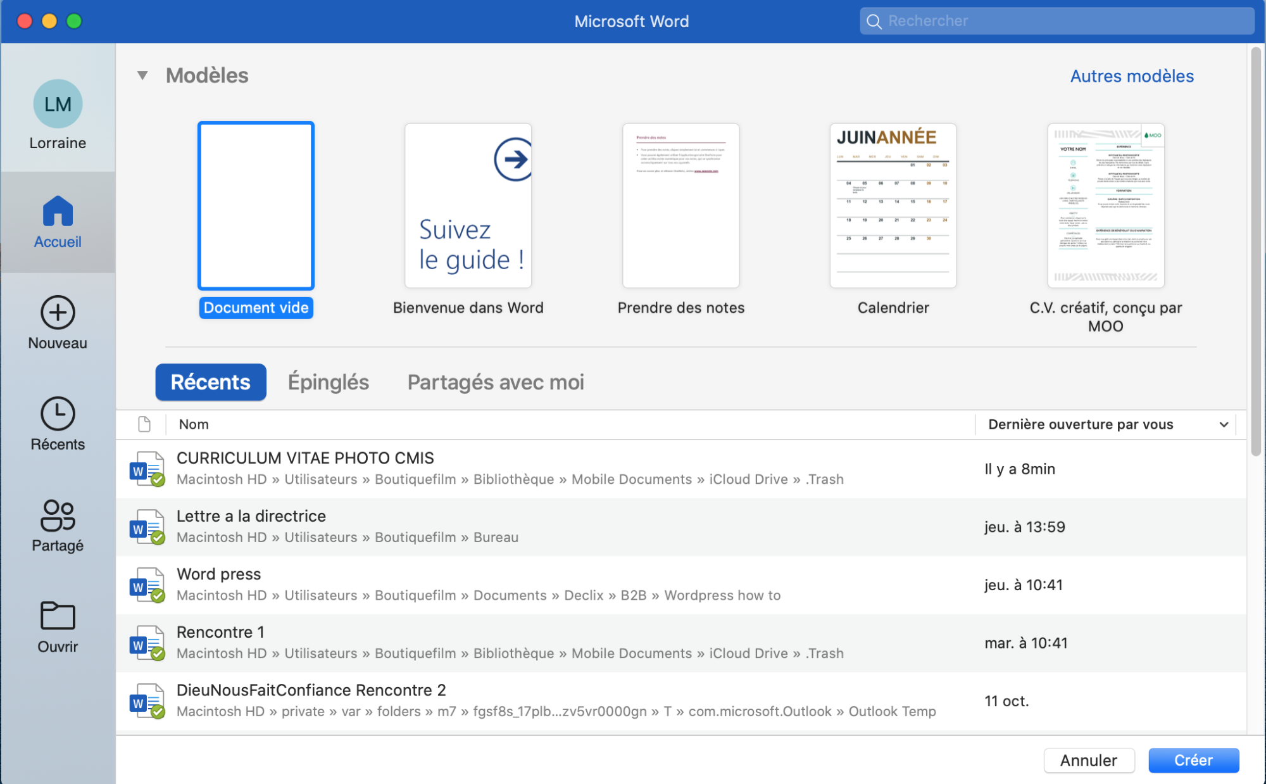Click the 'Il y a 8min' timestamp
The width and height of the screenshot is (1266, 784).
click(x=1020, y=469)
